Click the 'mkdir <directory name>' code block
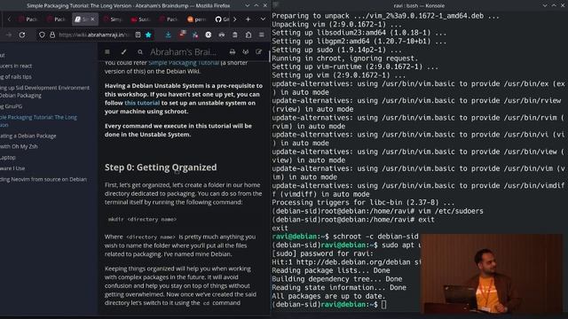 click(142, 219)
